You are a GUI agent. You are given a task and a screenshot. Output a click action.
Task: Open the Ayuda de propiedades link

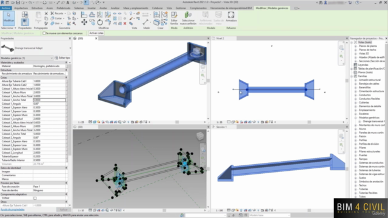pos(12,210)
